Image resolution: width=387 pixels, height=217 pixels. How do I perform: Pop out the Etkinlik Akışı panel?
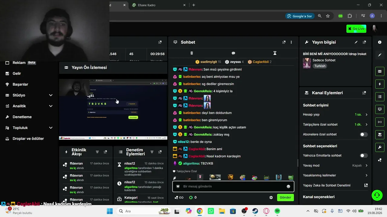105,152
